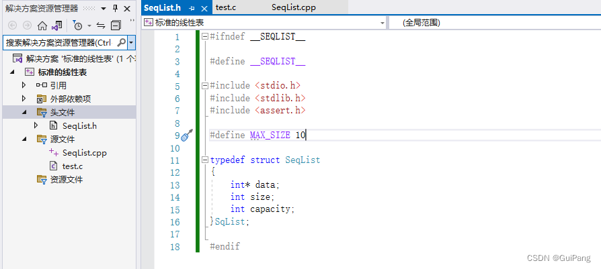Collapse the 头文件 folder
Screen dimensions: 601x269
tap(24, 112)
